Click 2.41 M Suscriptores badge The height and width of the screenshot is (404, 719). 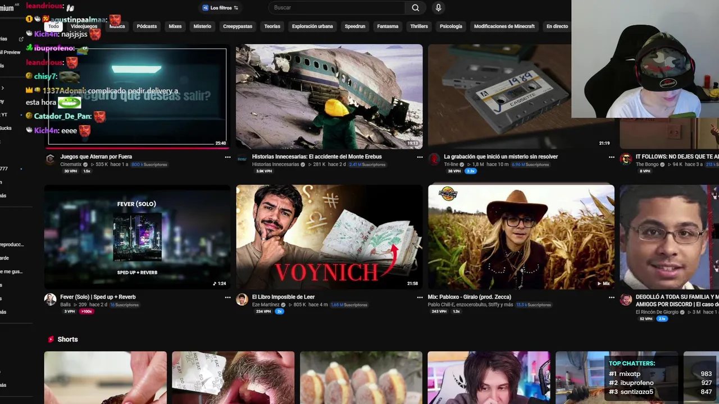pyautogui.click(x=367, y=164)
